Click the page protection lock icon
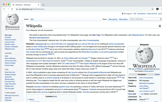The height and width of the screenshot is (102, 162). coord(160,26)
